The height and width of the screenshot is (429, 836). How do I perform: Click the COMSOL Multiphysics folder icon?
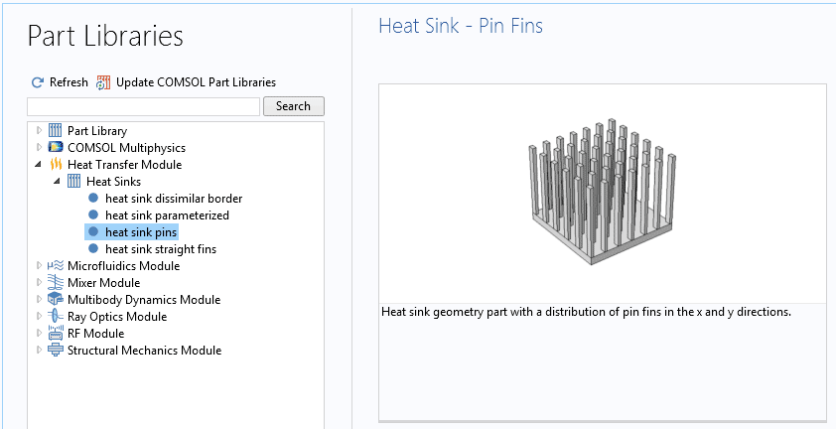pyautogui.click(x=55, y=148)
